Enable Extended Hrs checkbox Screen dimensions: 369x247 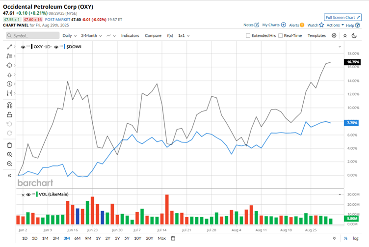point(248,35)
